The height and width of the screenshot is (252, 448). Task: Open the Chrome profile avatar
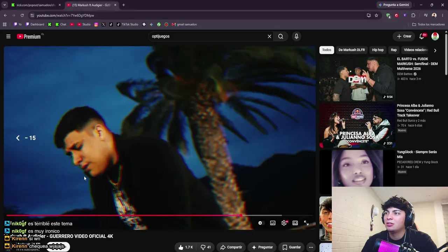434,15
